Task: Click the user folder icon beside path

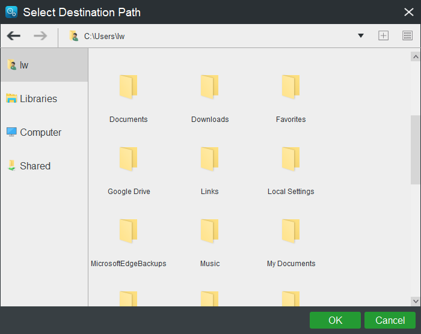Action: [74, 36]
